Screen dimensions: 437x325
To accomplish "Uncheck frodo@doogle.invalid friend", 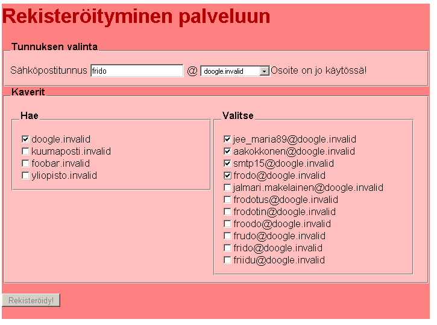I will [227, 176].
